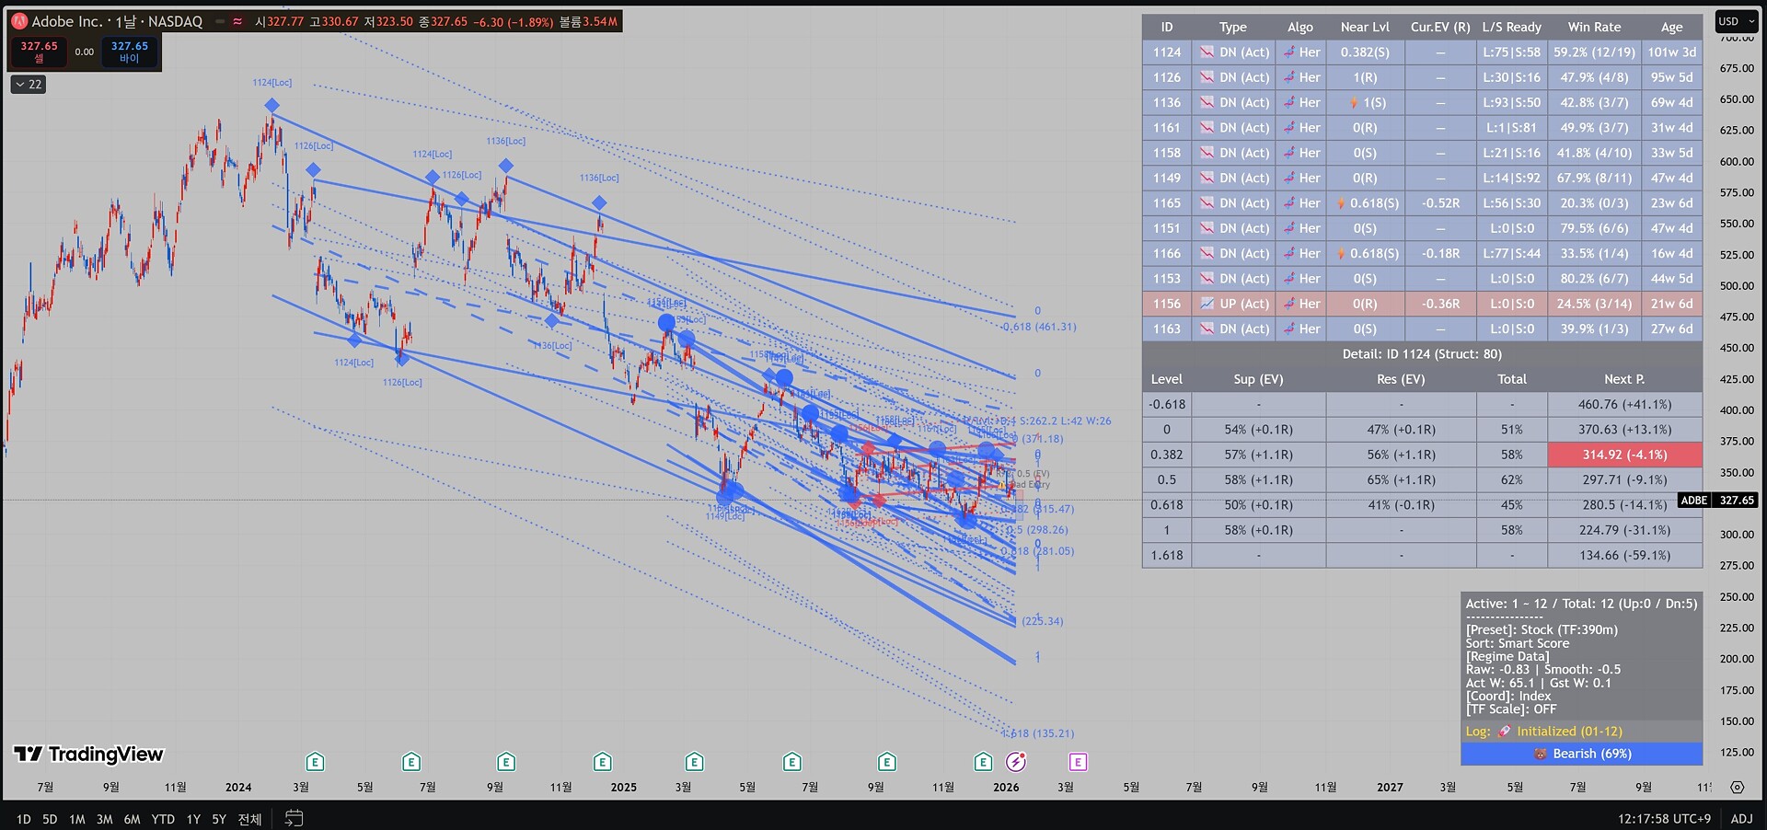Click the Log: Initialized (01-12) line
The height and width of the screenshot is (830, 1767).
1582,732
